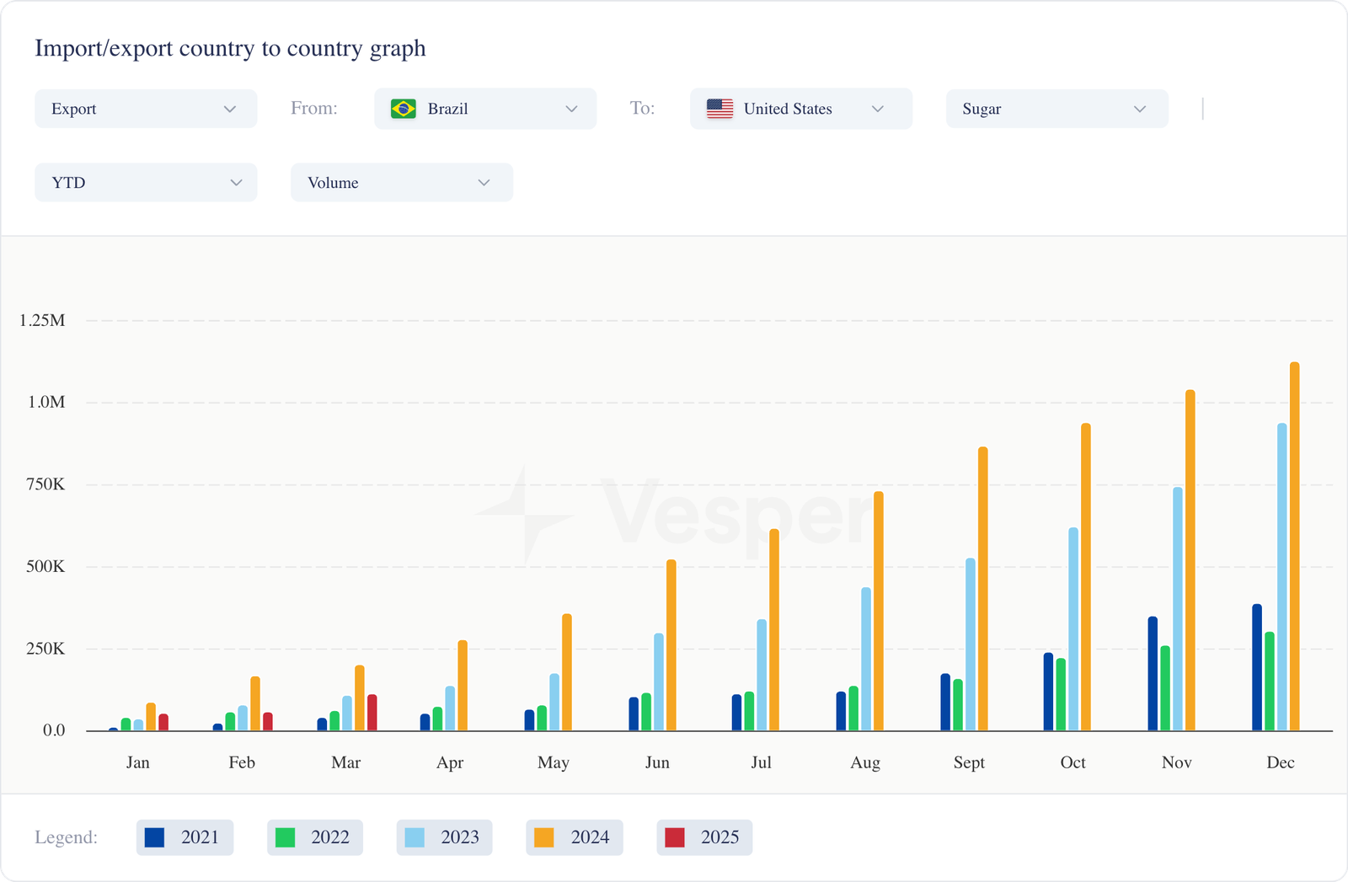This screenshot has width=1348, height=882.
Task: Expand the Brazil origin country chevron
Action: pos(571,109)
